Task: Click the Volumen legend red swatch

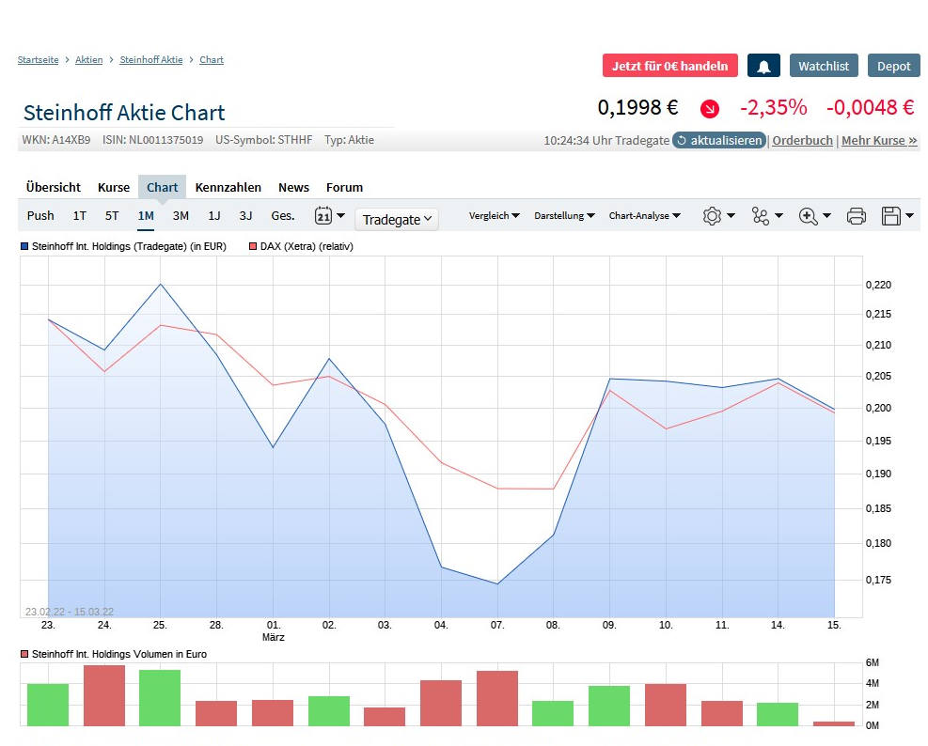Action: (24, 654)
